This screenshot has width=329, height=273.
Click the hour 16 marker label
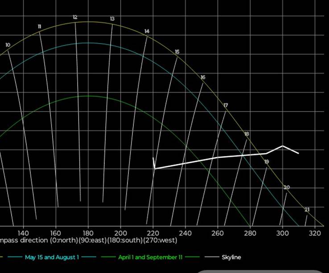tap(203, 77)
